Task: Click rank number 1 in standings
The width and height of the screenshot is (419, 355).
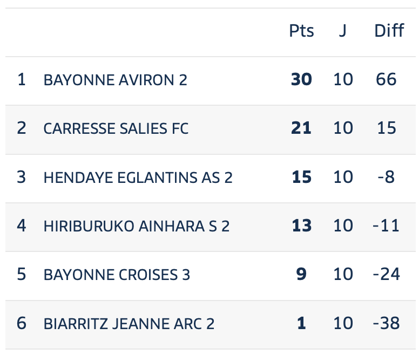Action: point(22,79)
